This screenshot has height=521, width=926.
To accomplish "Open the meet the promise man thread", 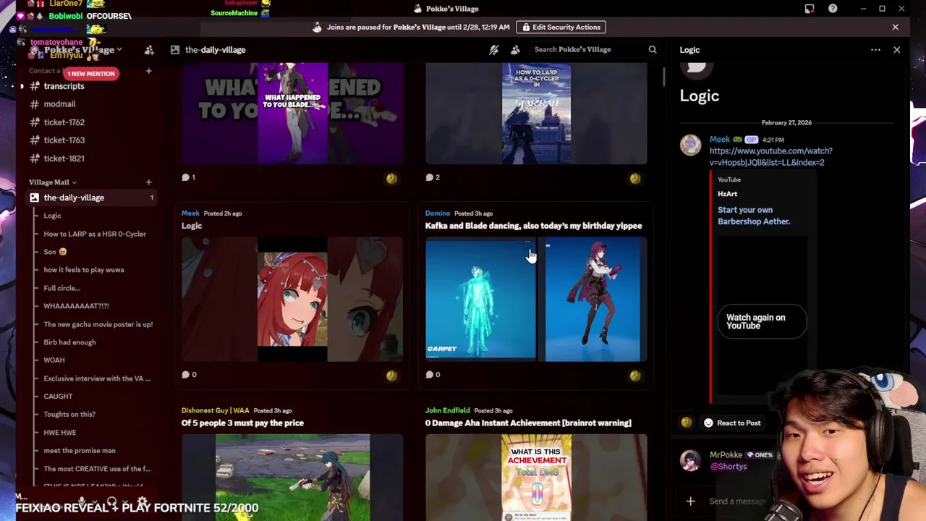I will 80,451.
